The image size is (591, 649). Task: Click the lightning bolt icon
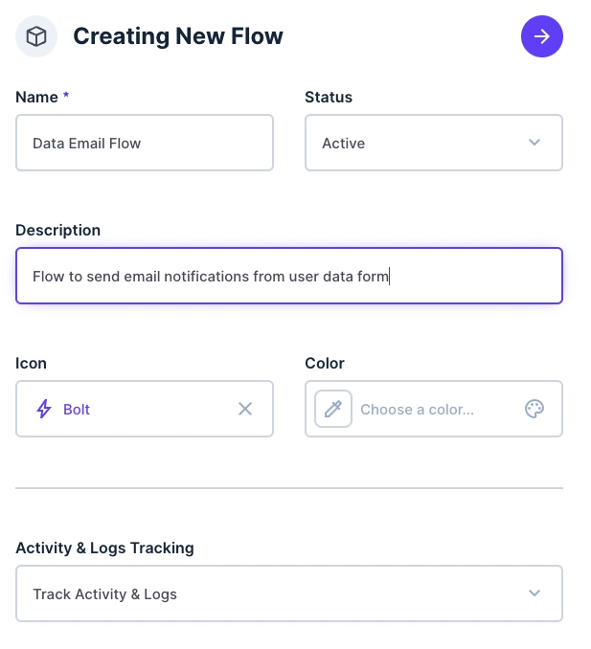click(x=44, y=409)
